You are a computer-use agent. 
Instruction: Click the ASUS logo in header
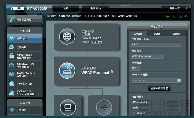click(17, 8)
